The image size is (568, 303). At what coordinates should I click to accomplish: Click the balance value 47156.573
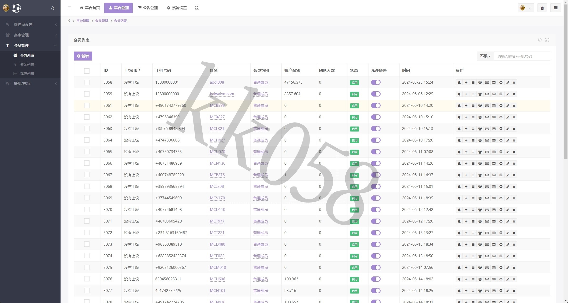(x=293, y=82)
